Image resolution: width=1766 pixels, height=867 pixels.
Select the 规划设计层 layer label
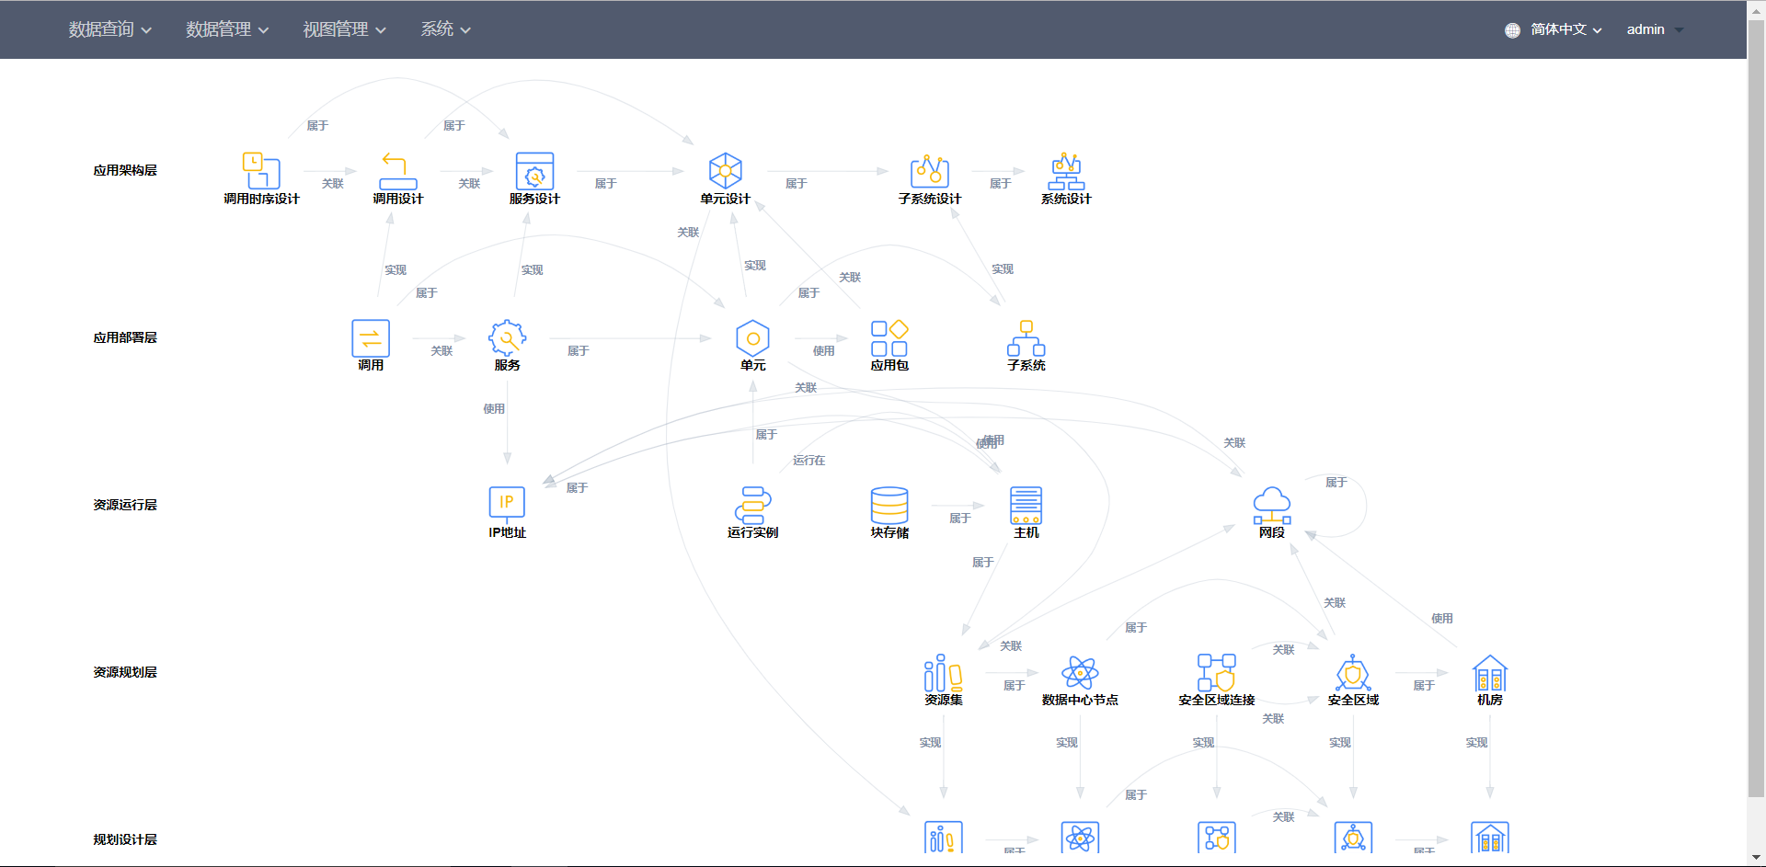click(125, 839)
